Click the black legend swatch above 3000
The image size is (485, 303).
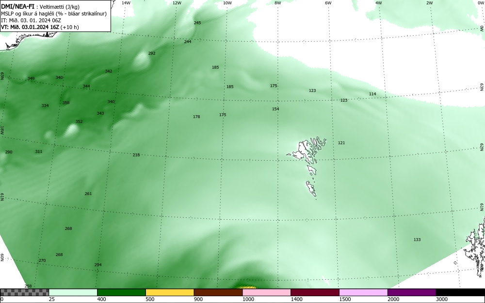pyautogui.click(x=460, y=292)
